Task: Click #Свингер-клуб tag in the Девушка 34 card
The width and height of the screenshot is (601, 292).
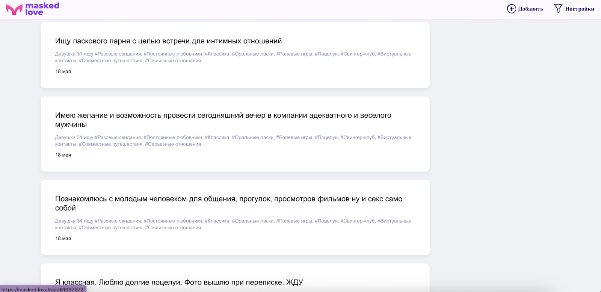Action: point(358,221)
